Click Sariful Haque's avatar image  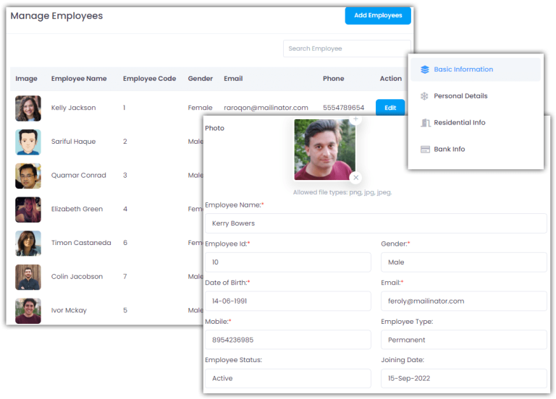click(x=28, y=142)
